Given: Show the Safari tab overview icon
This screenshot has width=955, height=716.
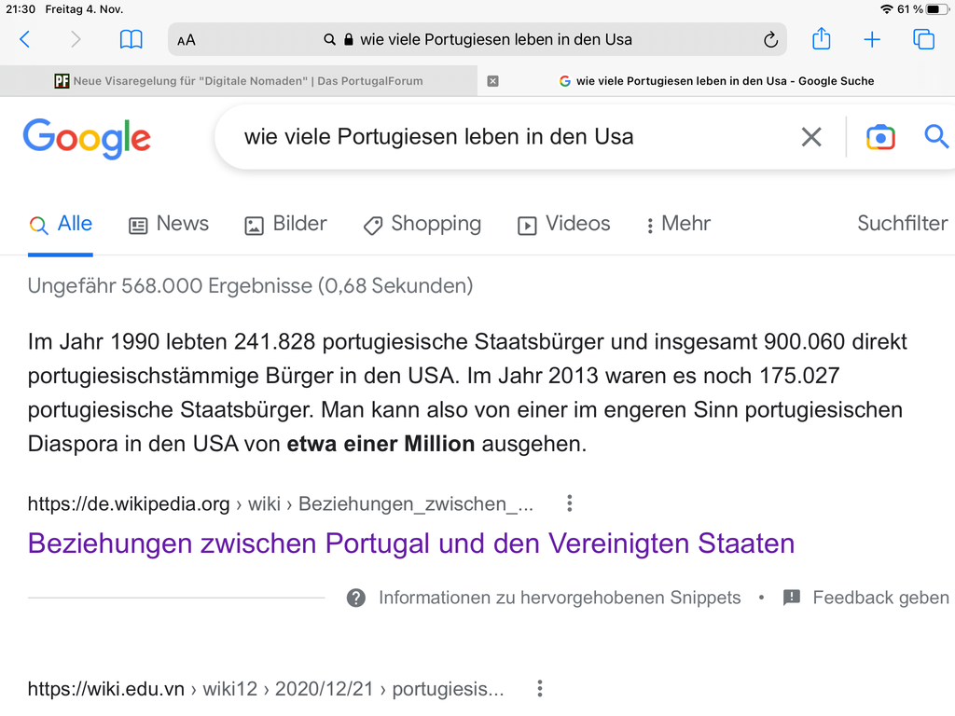Looking at the screenshot, I should 923,39.
